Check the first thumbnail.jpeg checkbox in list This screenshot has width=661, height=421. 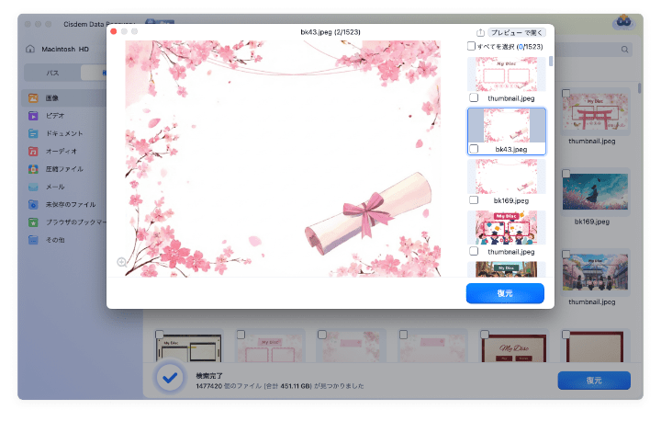(474, 97)
